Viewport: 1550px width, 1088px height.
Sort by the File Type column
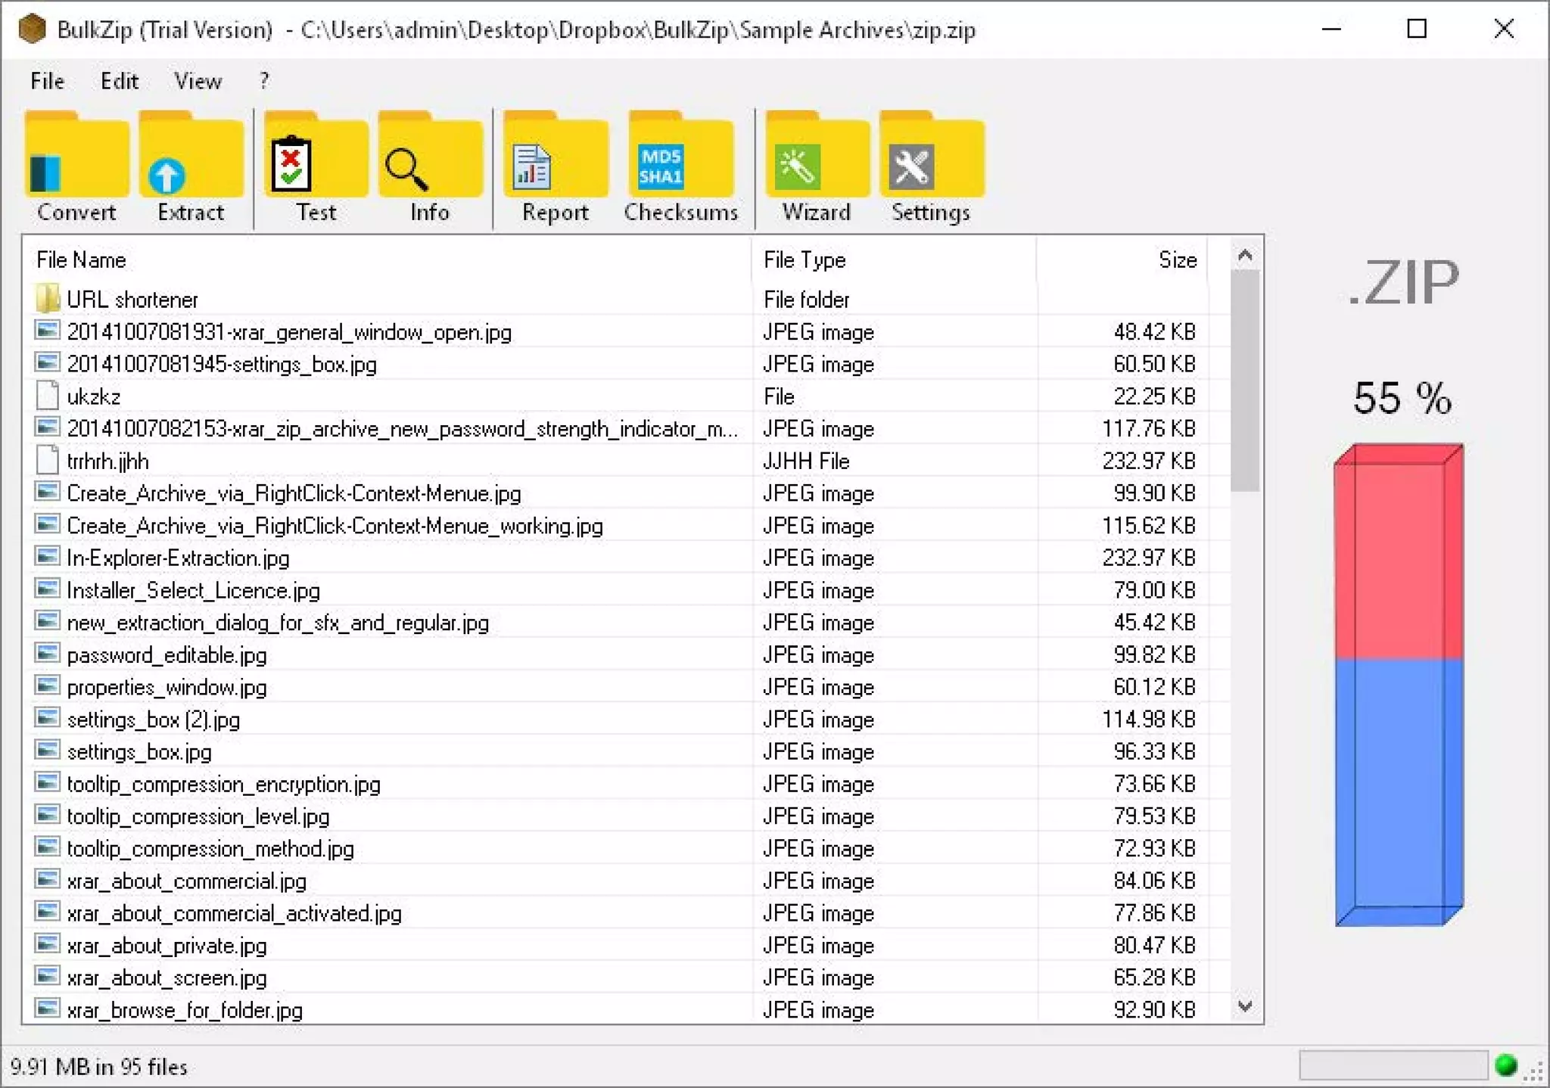coord(804,260)
